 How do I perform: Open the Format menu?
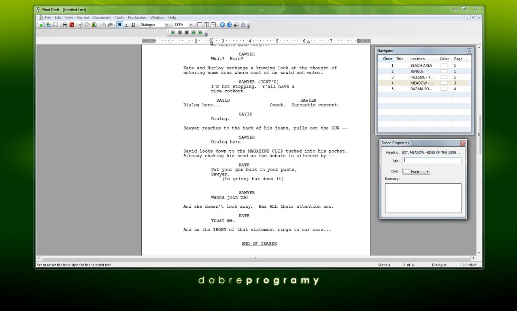[x=83, y=17]
